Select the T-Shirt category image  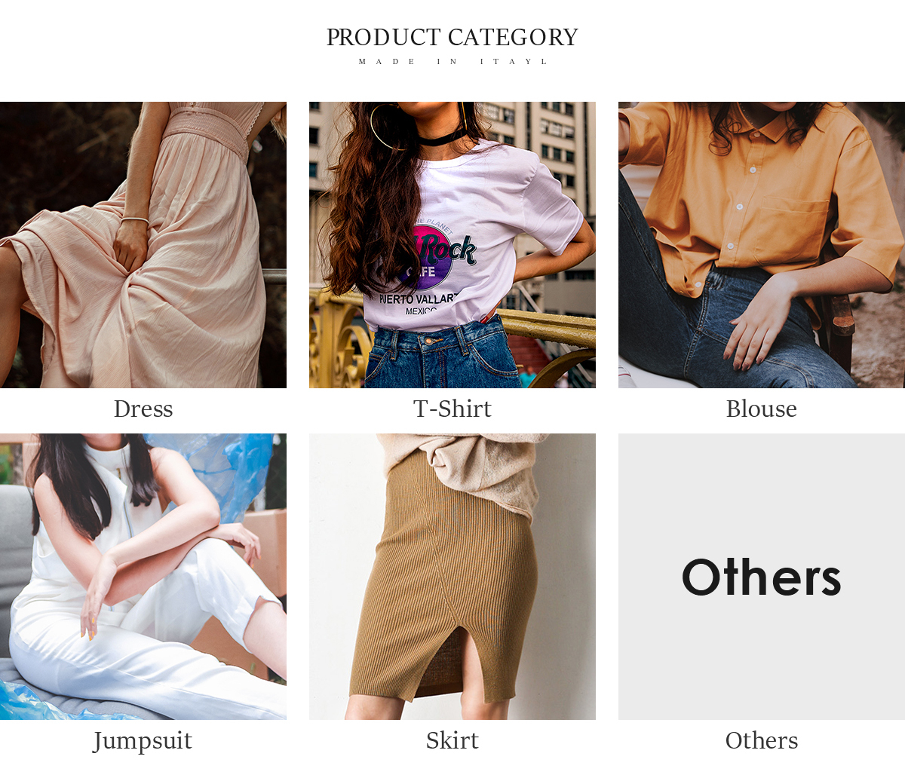click(452, 245)
